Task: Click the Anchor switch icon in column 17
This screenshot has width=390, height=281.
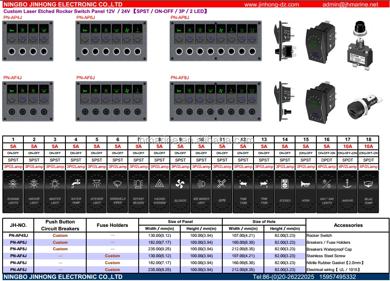Action: pos(348,184)
